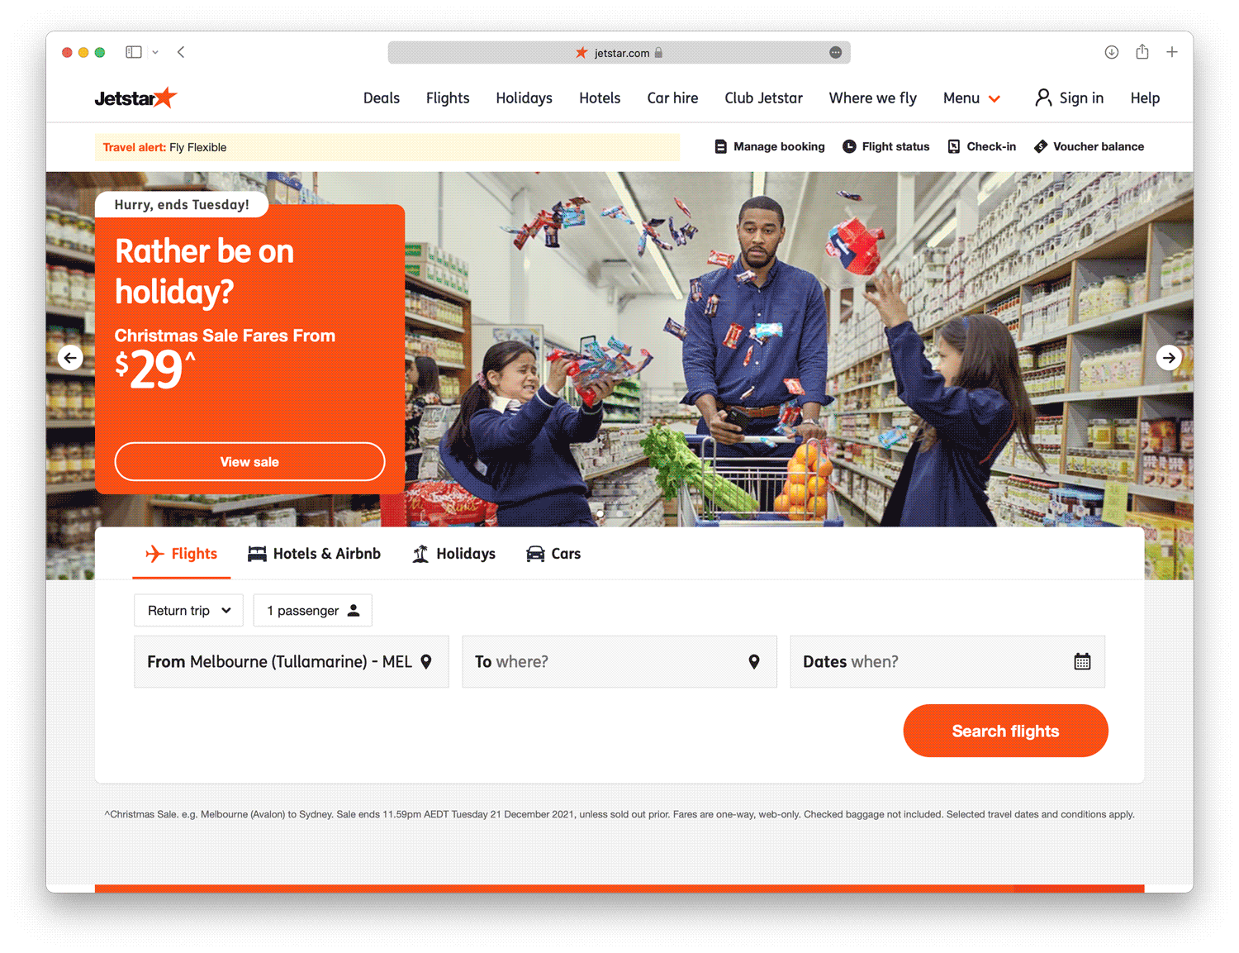Toggle Safari sidebar button
1239x953 pixels.
tap(134, 52)
